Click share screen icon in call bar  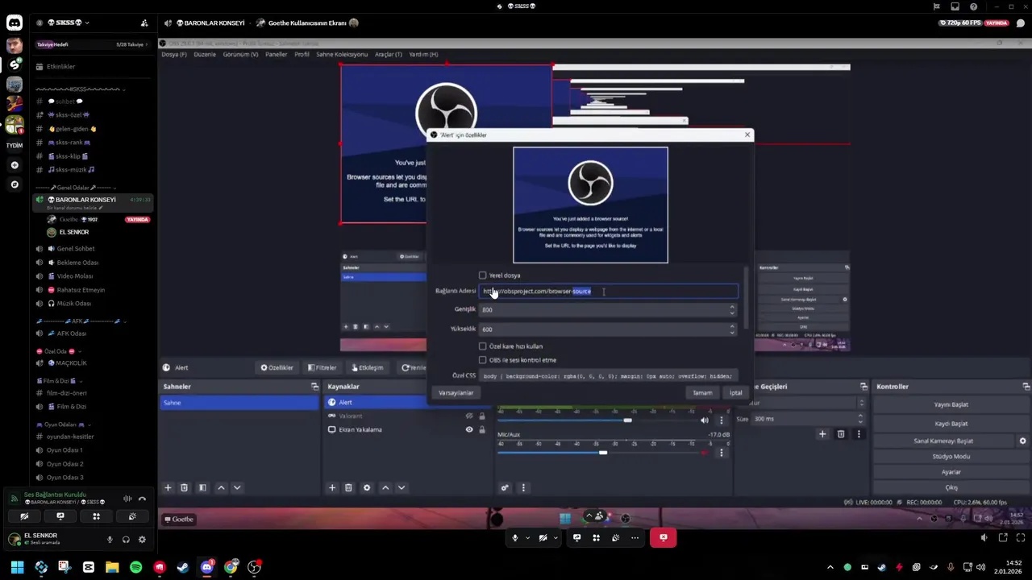point(576,537)
